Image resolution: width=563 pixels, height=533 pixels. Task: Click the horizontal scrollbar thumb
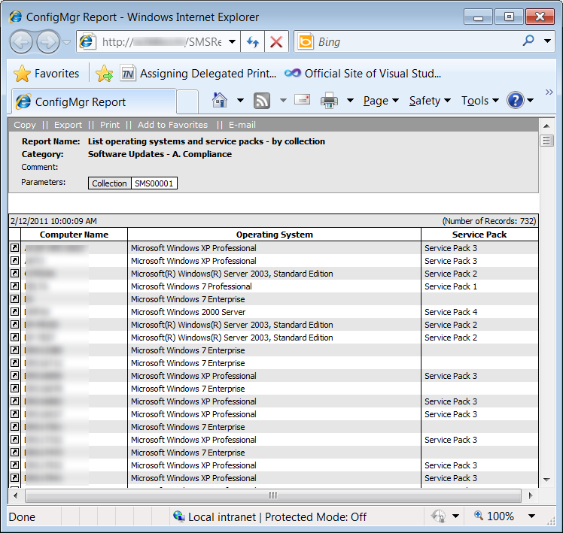click(273, 495)
